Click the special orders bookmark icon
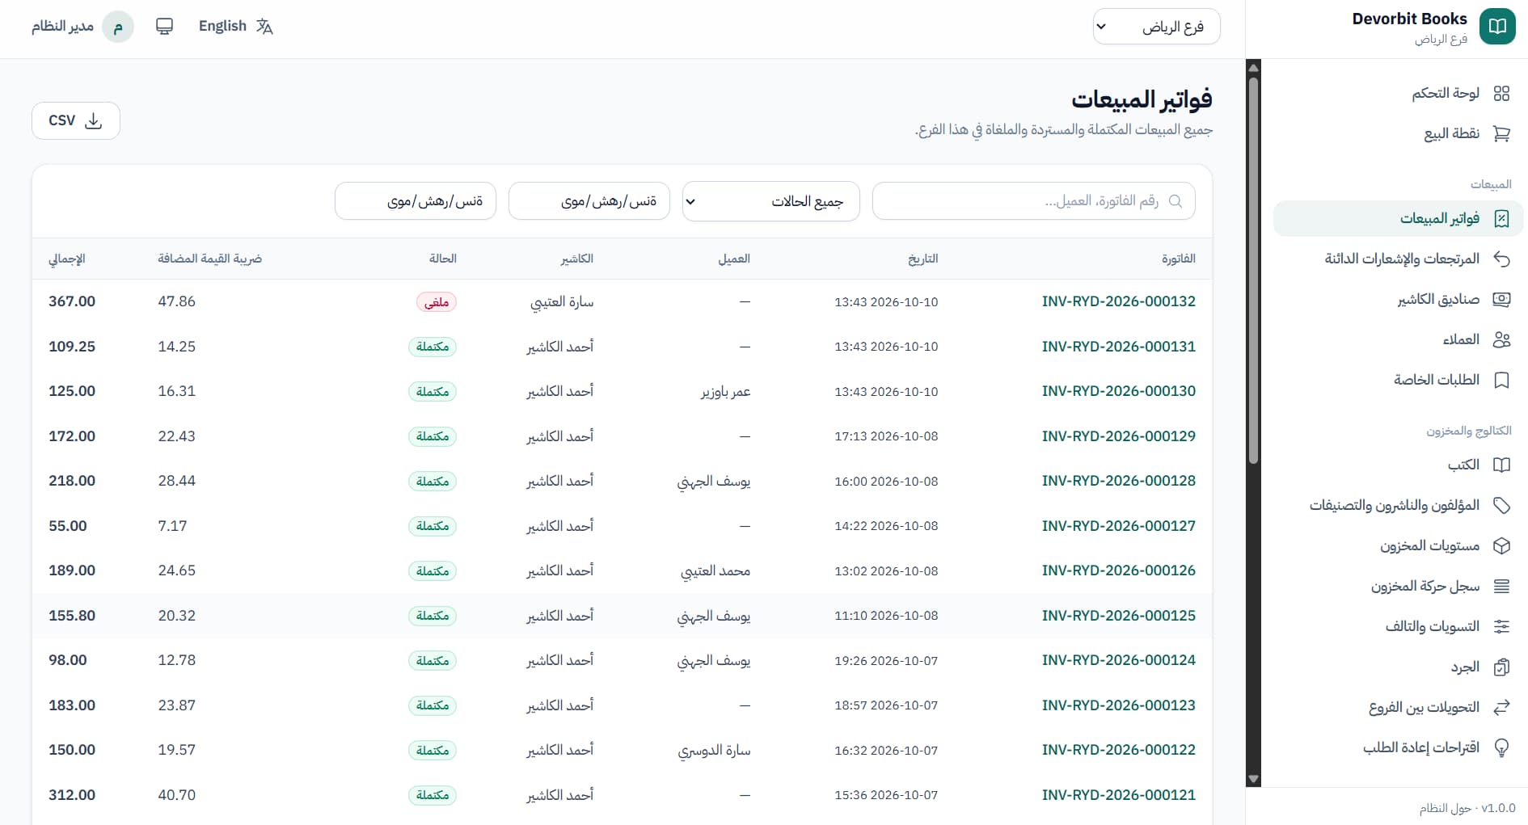 1501,381
